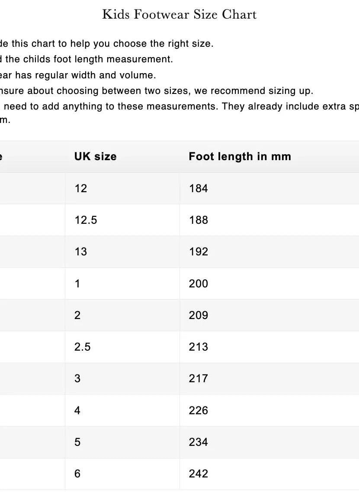Image resolution: width=359 pixels, height=503 pixels.
Task: Click the UK size 12.5 cell
Action: [x=86, y=220]
